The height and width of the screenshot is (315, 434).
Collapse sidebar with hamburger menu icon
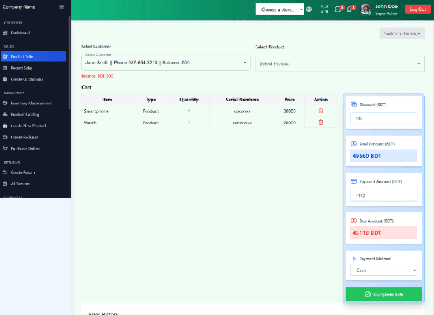62,7
